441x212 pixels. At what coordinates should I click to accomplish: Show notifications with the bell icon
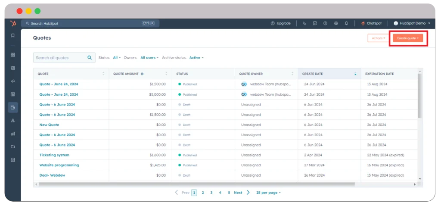pyautogui.click(x=346, y=23)
